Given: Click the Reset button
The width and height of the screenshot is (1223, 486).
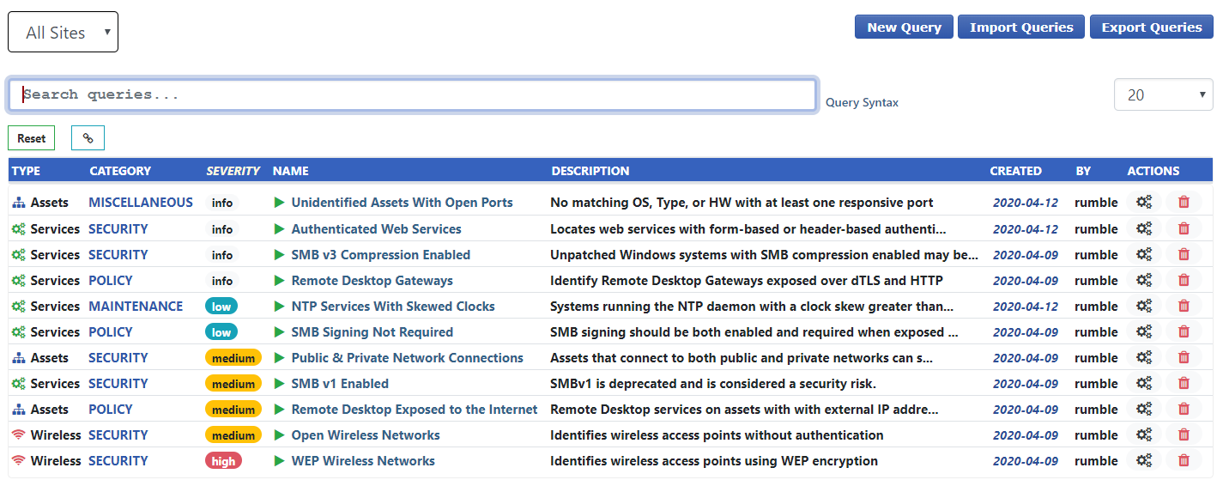Looking at the screenshot, I should tap(32, 138).
